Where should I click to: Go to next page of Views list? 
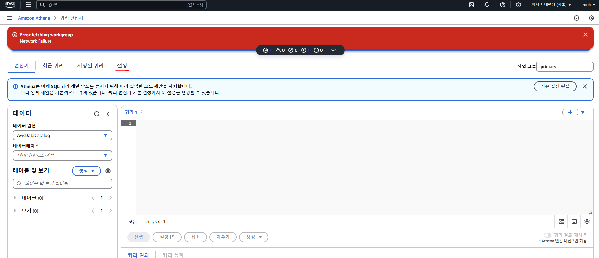(x=111, y=211)
